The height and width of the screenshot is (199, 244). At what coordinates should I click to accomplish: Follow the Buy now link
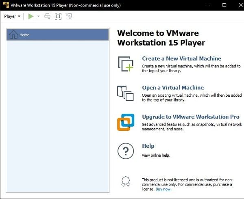(164, 189)
